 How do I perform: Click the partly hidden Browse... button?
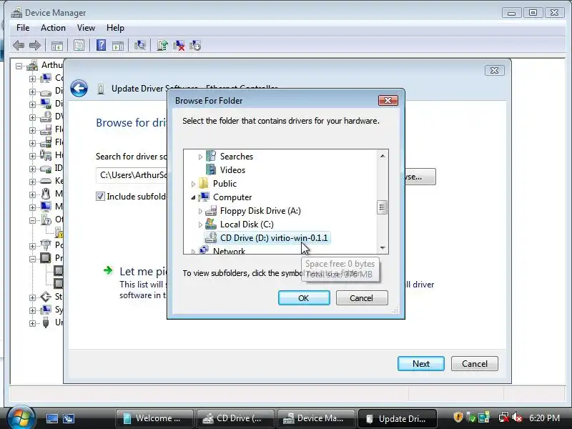click(420, 177)
